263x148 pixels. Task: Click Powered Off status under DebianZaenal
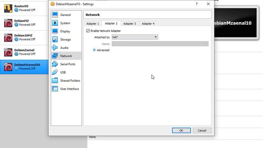[x=27, y=54]
